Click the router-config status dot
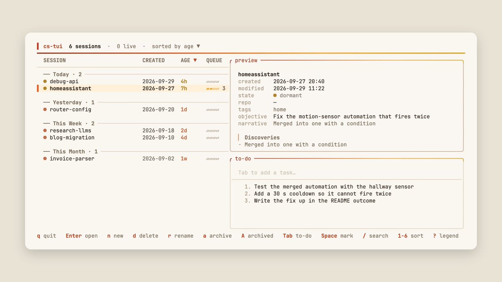The width and height of the screenshot is (502, 282). (x=45, y=109)
